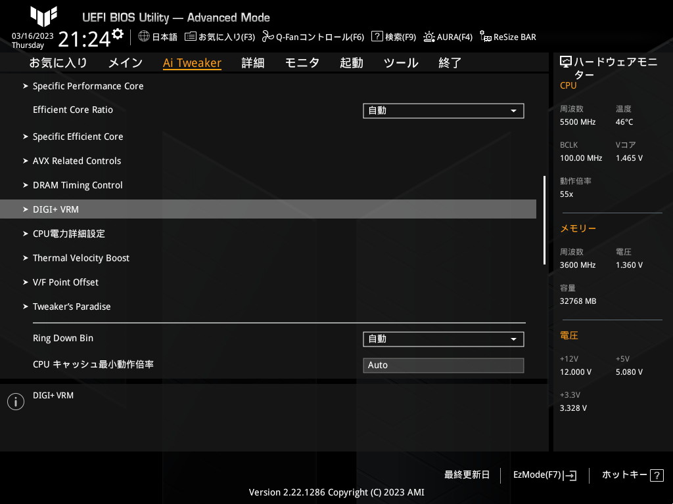Screen dimensions: 673x504
Task: Click CPU cache minimum ratio Auto field
Action: tap(444, 365)
